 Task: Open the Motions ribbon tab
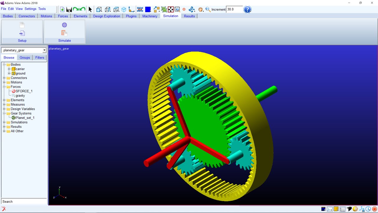click(x=46, y=16)
